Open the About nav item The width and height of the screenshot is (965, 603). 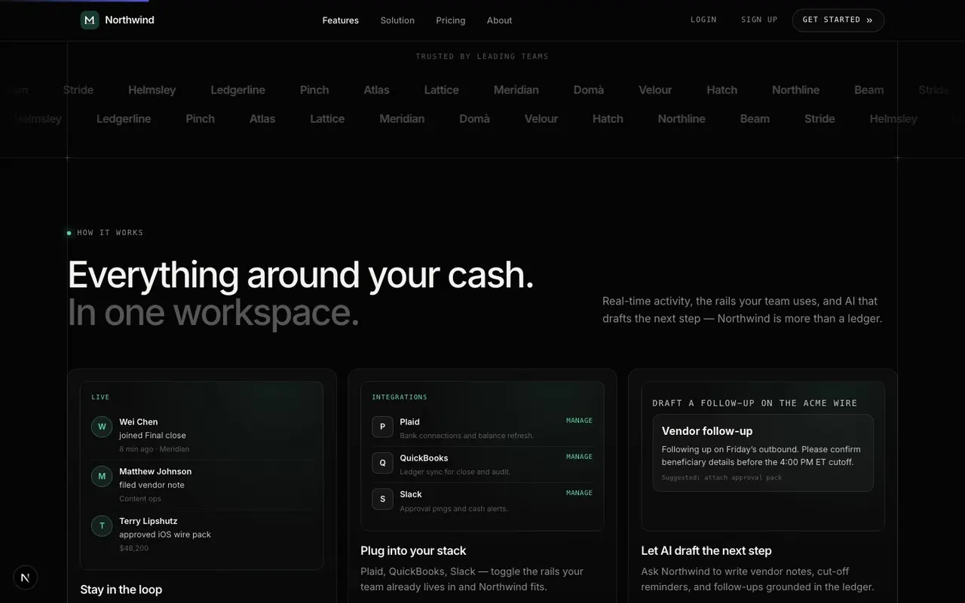pos(500,20)
